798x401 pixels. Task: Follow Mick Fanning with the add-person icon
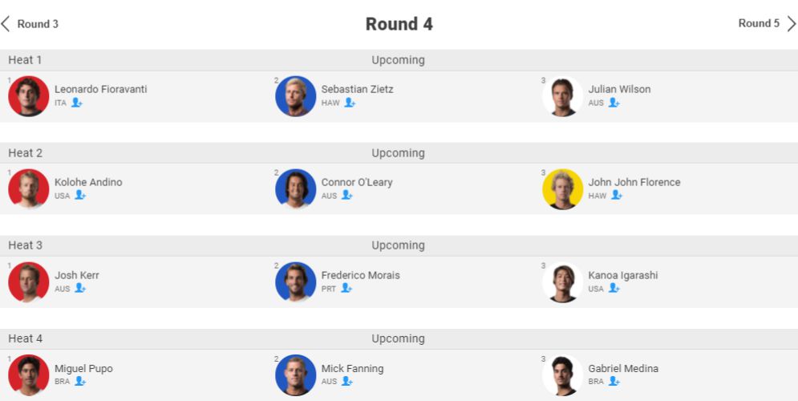click(346, 381)
